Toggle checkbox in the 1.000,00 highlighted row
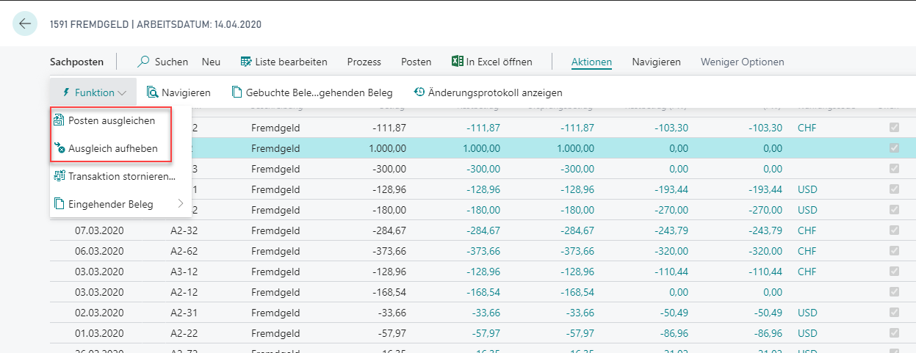The image size is (916, 353). click(893, 148)
